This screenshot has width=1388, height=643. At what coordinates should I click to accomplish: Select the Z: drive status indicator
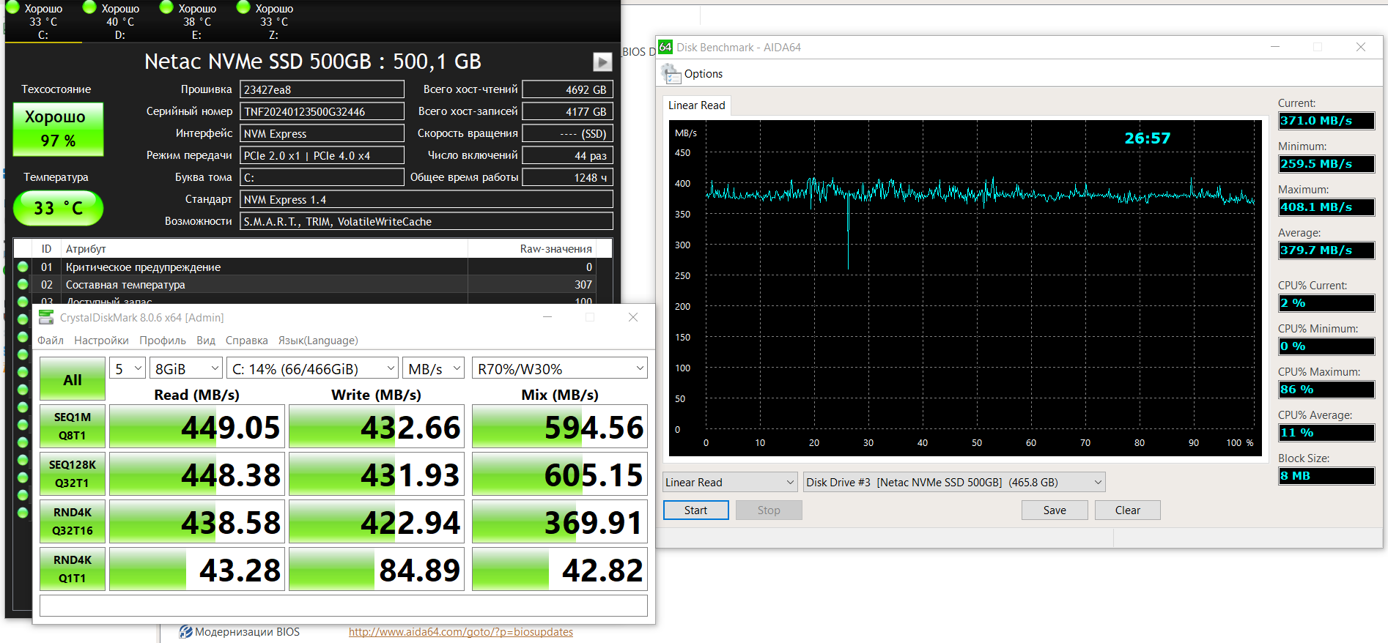click(244, 8)
